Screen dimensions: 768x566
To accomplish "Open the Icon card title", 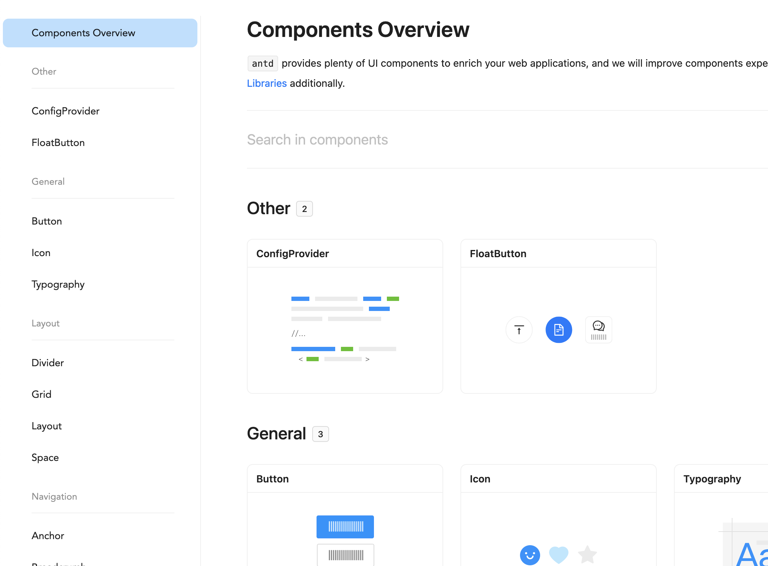I will 480,479.
